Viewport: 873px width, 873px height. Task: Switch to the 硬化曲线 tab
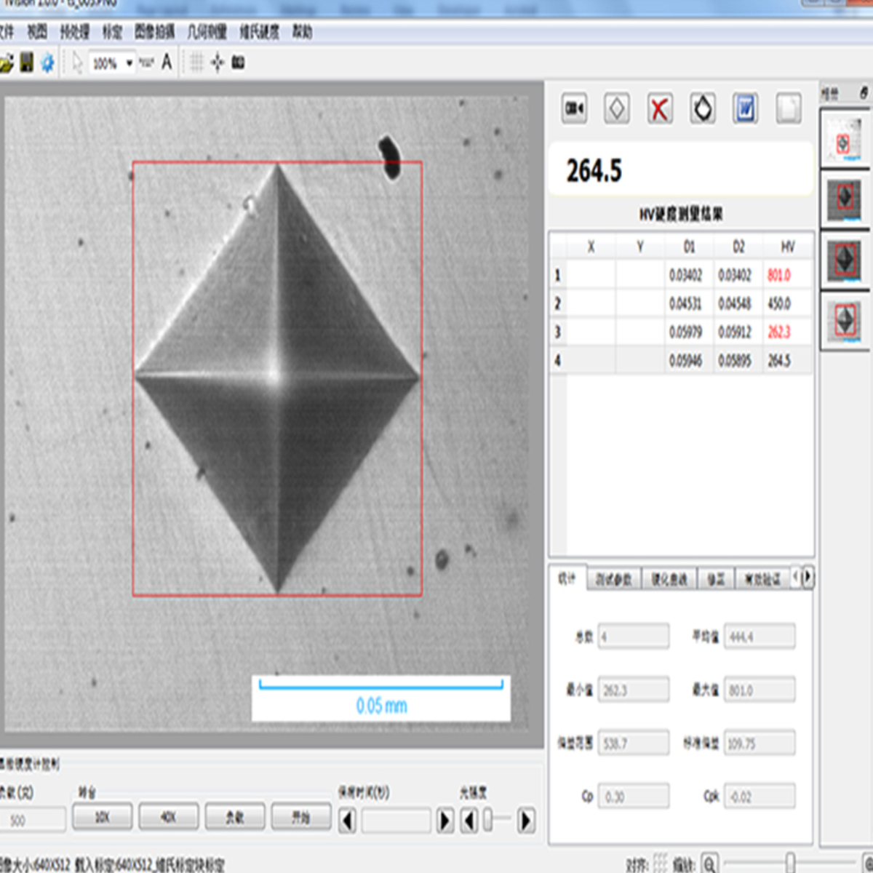669,579
